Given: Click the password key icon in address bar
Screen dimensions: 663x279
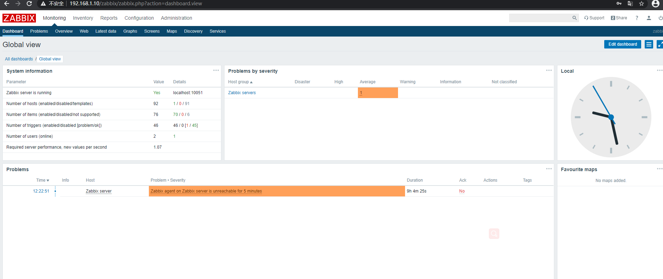Looking at the screenshot, I should coord(619,4).
